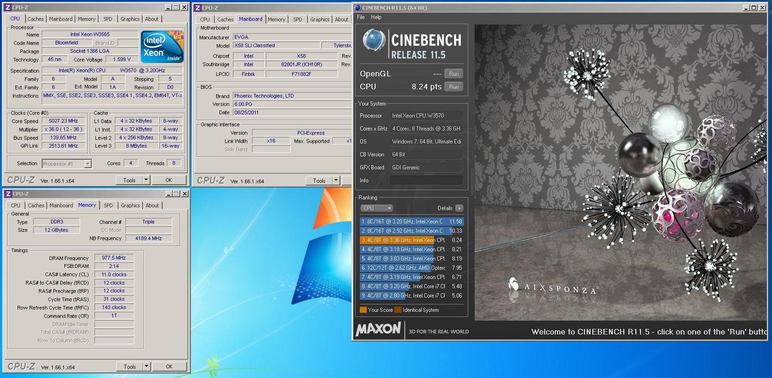This screenshot has height=378, width=772.
Task: Switch to Graphics tab in the CPU window
Action: 130,19
